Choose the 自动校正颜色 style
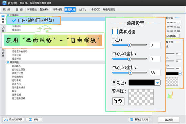Image resolution: width=186 pixels, height=124 pixels. [x=19, y=69]
